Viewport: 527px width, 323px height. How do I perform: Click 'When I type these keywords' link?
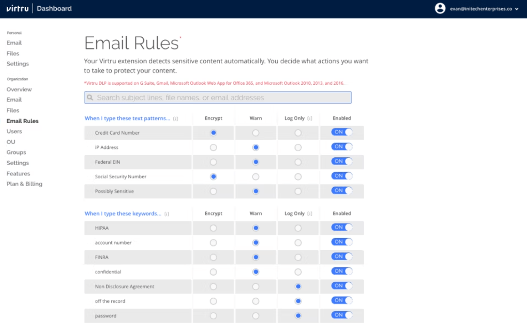123,214
